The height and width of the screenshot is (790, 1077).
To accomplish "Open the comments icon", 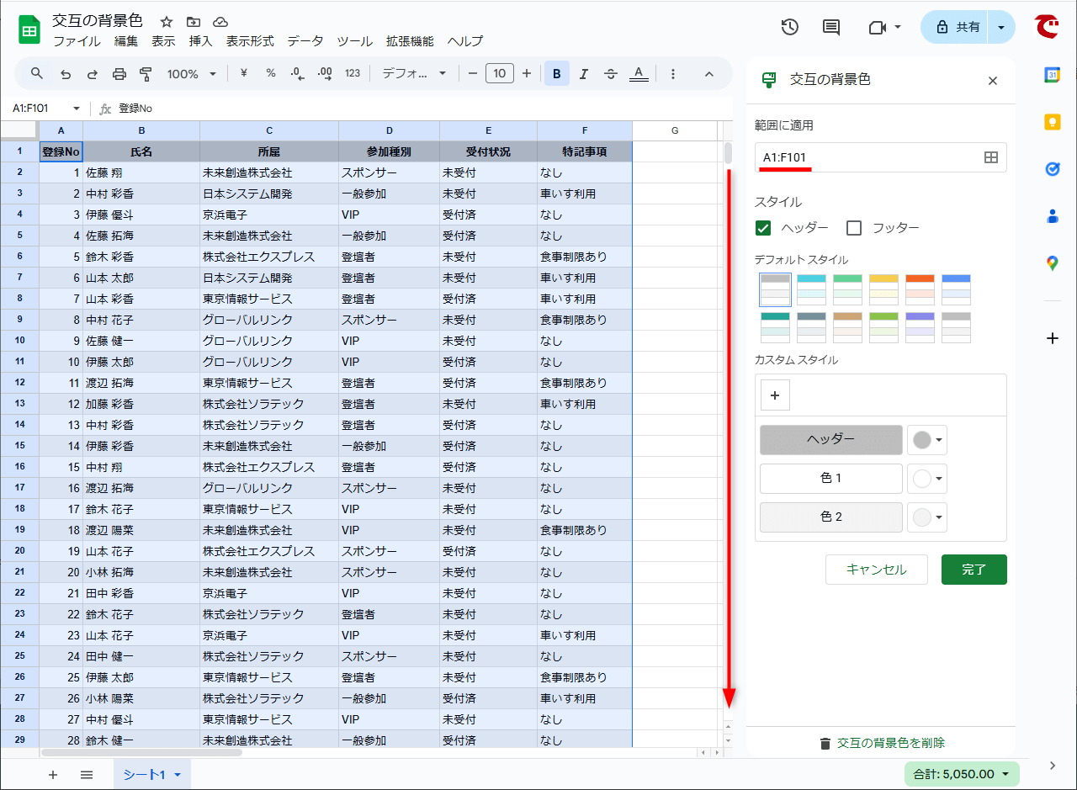I will (831, 27).
